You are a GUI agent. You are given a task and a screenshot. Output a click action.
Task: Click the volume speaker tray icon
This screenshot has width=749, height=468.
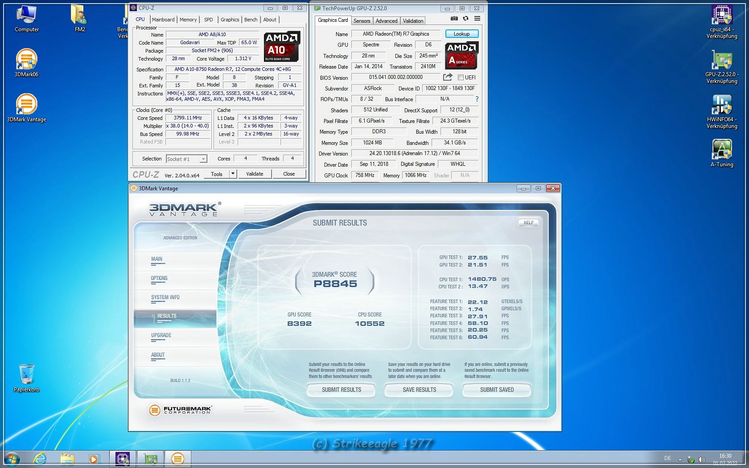(x=701, y=459)
